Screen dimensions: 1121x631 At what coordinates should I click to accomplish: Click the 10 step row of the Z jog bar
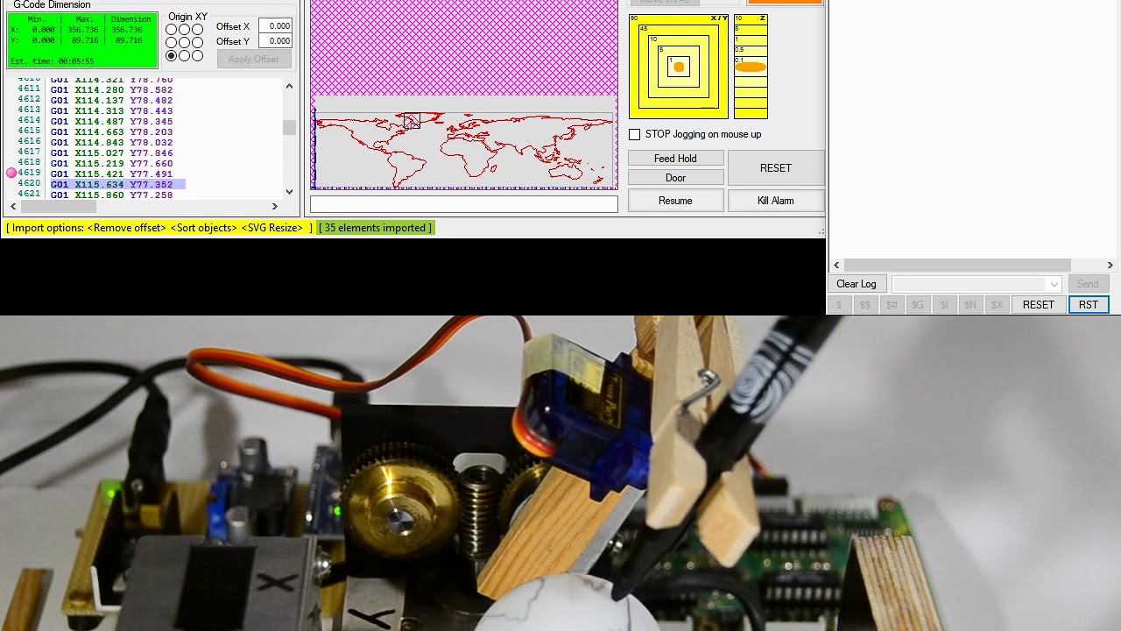point(751,19)
